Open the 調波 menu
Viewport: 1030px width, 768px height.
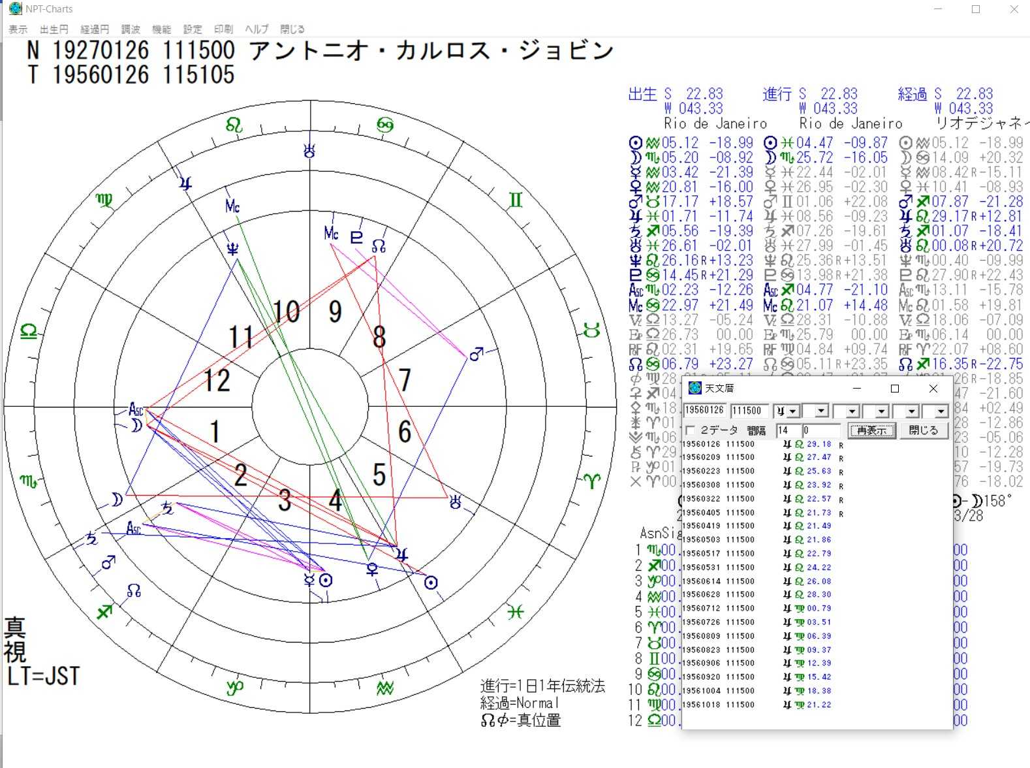(x=131, y=29)
